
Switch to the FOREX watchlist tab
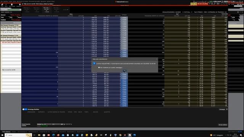tap(3, 20)
